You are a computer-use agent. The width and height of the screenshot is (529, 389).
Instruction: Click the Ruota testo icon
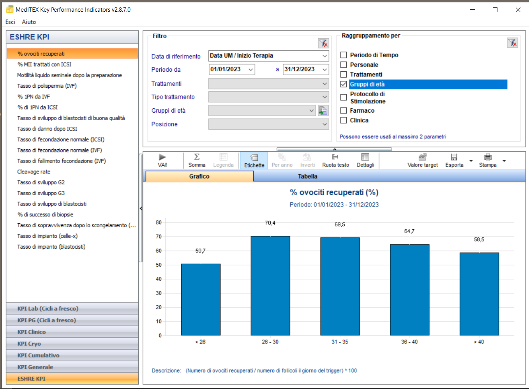[x=335, y=157]
